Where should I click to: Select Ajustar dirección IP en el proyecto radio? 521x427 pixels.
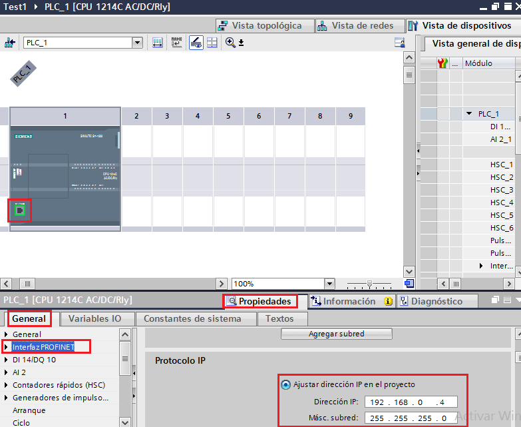click(285, 385)
